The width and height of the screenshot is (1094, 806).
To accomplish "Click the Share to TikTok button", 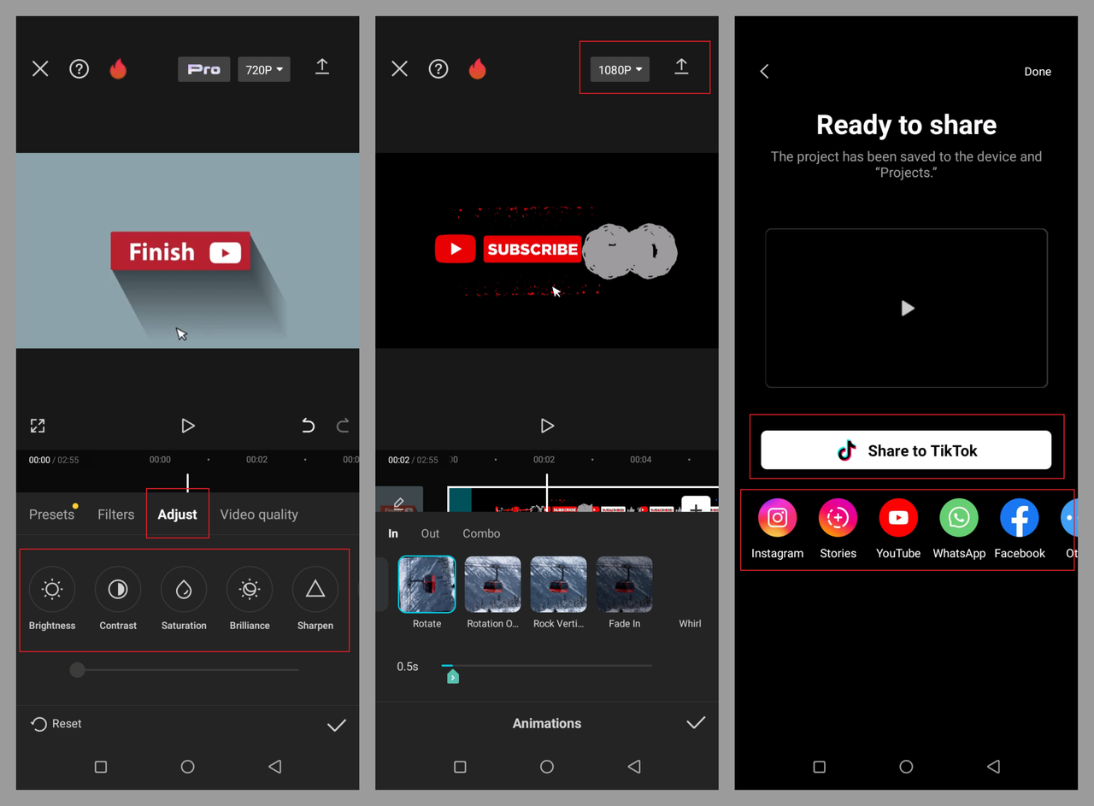I will coord(906,450).
